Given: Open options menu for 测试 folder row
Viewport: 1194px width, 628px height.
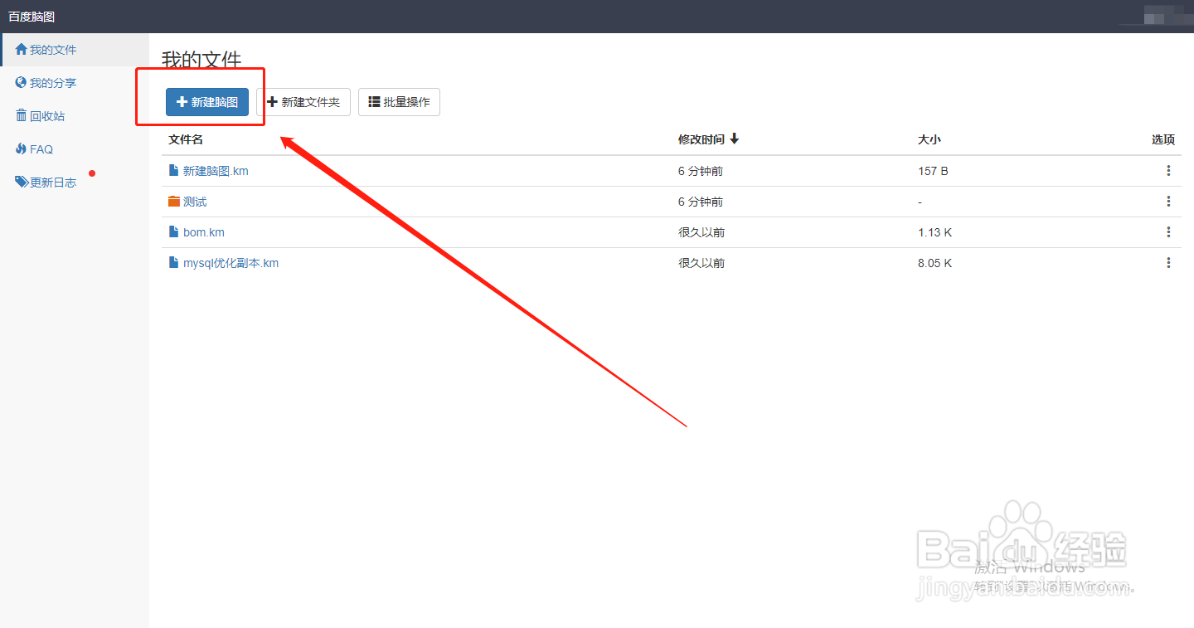Looking at the screenshot, I should click(x=1168, y=202).
